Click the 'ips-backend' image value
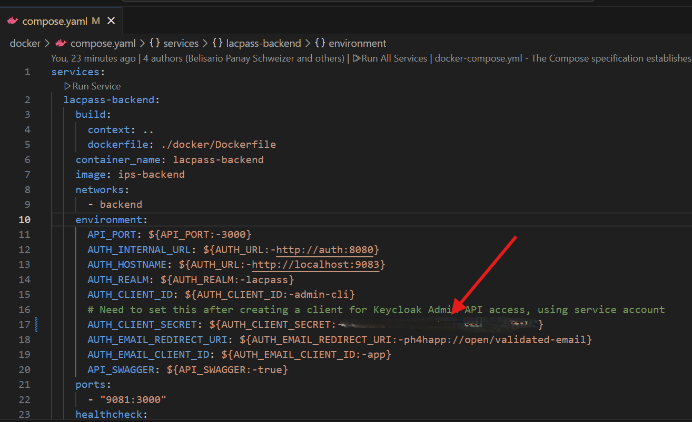 [x=151, y=174]
